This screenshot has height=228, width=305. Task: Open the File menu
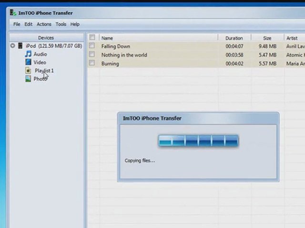(17, 24)
